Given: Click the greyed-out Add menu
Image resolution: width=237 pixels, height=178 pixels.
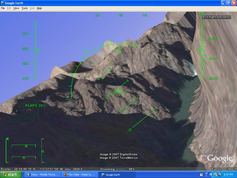Looking at the screenshot, I should (32, 8).
